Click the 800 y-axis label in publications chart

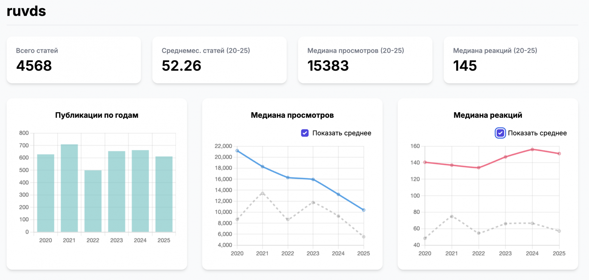23,133
